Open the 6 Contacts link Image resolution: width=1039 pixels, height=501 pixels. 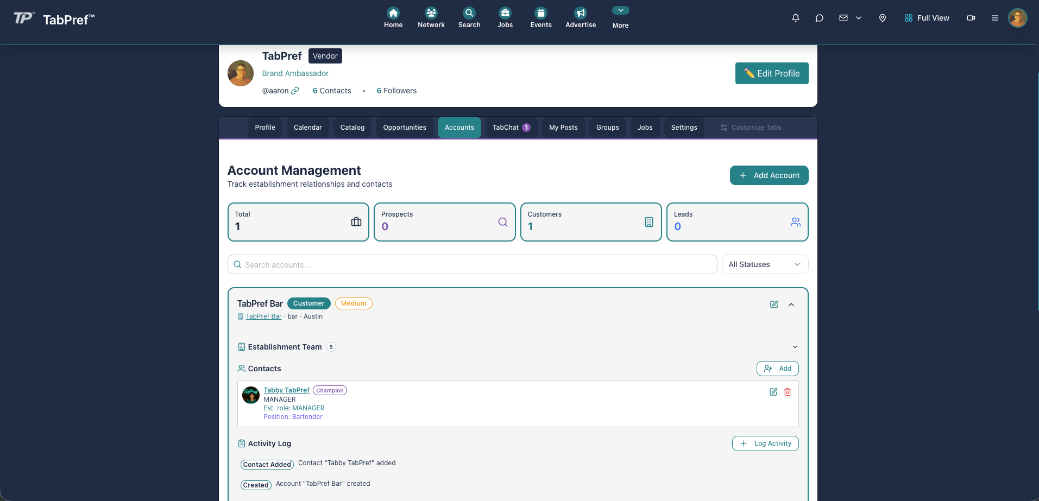[332, 91]
